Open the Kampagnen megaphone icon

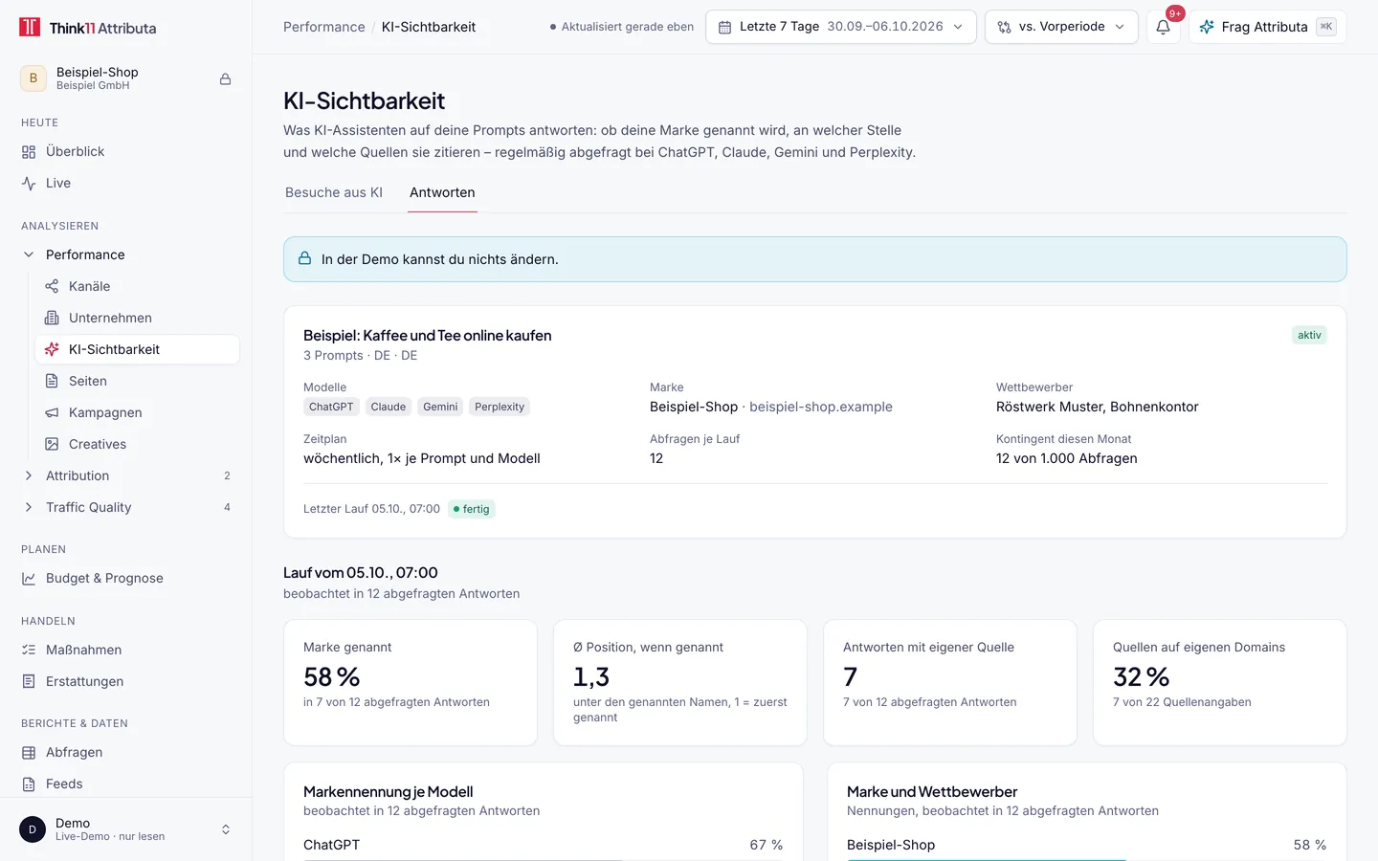[52, 413]
